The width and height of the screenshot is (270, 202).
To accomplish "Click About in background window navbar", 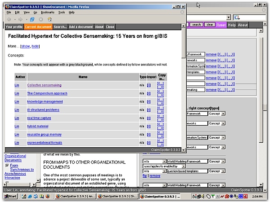I will click(243, 25).
